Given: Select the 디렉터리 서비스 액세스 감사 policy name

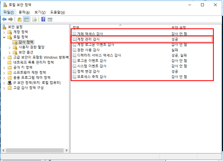Looking at the screenshot, I should coord(99,55).
